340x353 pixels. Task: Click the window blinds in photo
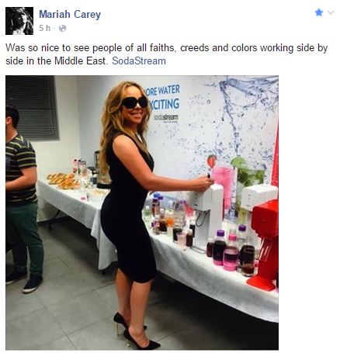[33, 108]
